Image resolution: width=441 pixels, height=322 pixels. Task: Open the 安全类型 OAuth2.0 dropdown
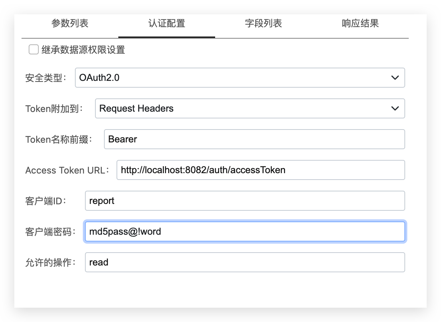pyautogui.click(x=240, y=78)
